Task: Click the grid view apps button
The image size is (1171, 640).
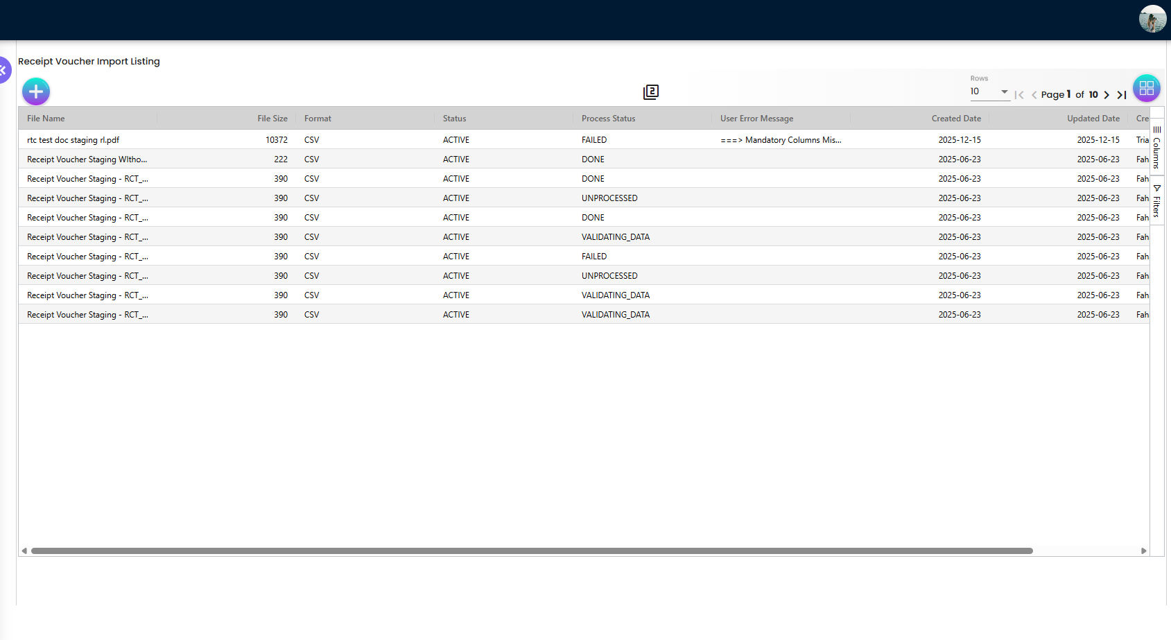Action: pos(1146,88)
